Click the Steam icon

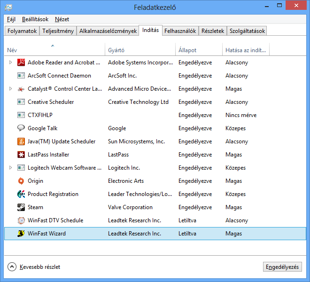point(21,207)
